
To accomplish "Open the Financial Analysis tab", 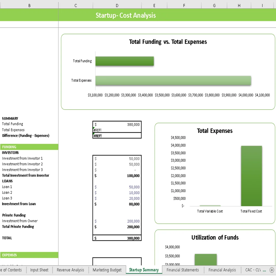I will point(222,270).
